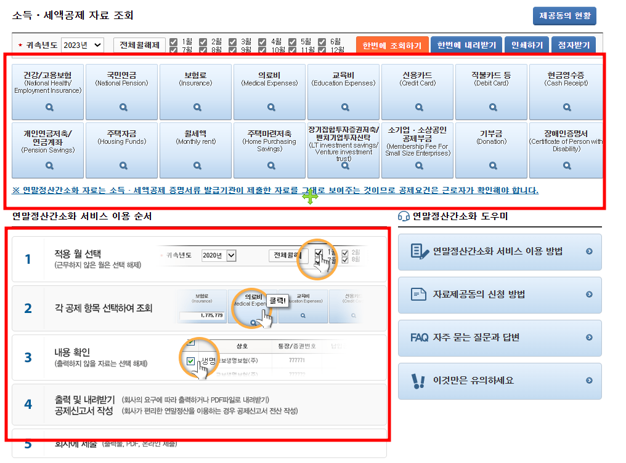Screen dimensions: 626x463
Task: Click the 한번에 내려받기 button
Action: [x=466, y=45]
